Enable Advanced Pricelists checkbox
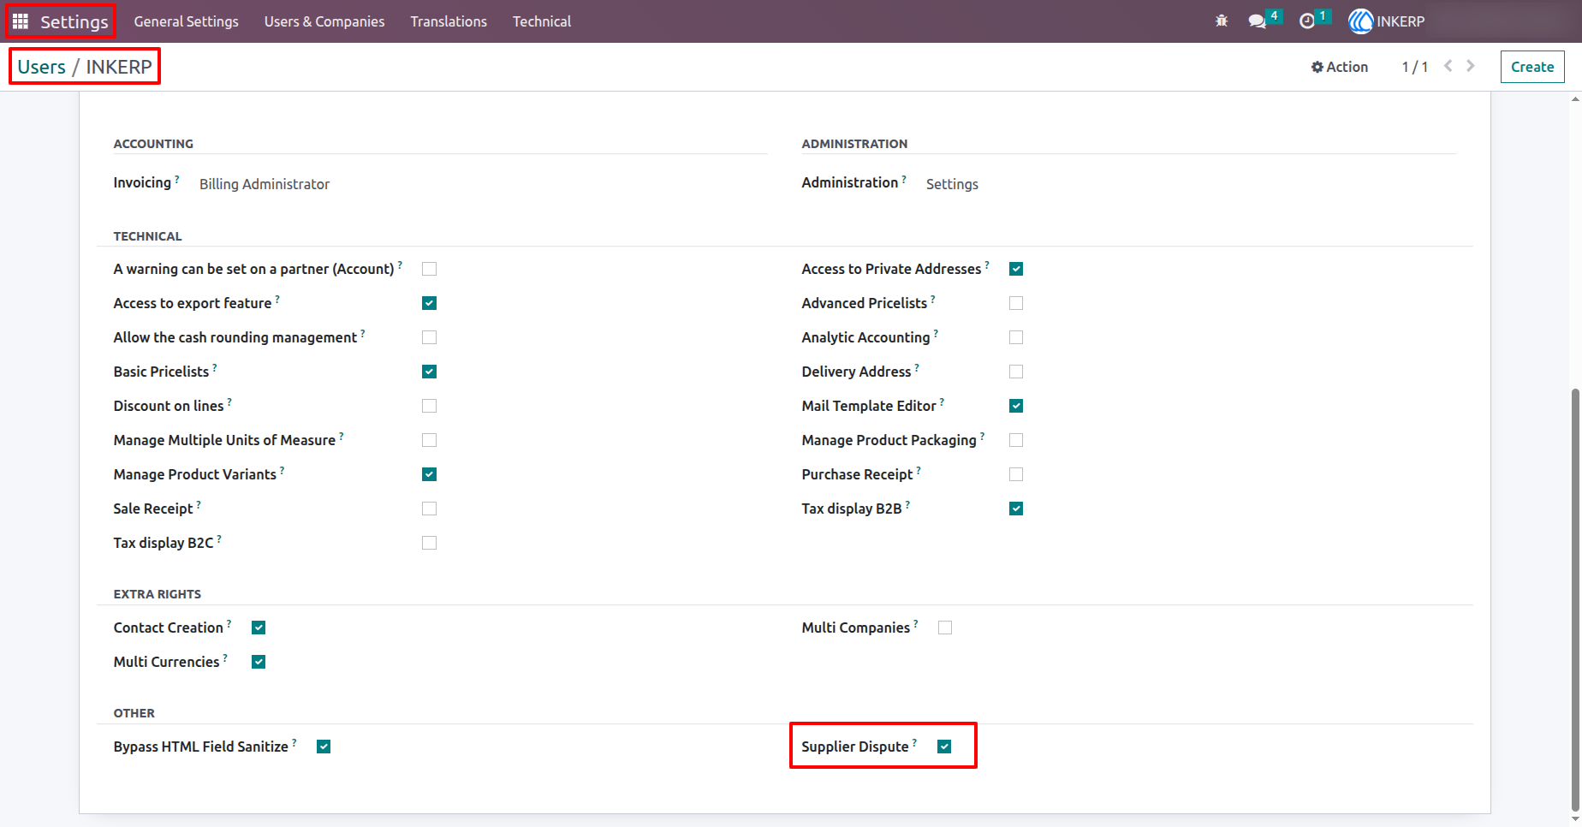This screenshot has width=1582, height=827. 1016,303
